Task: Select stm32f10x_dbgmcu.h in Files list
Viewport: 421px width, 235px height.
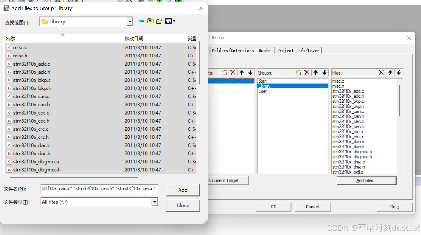Action: [x=352, y=157]
